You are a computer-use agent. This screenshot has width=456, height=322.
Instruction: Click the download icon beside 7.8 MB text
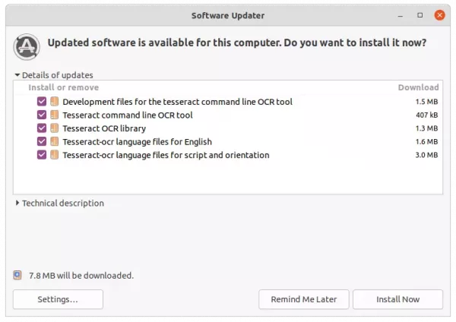(x=17, y=275)
